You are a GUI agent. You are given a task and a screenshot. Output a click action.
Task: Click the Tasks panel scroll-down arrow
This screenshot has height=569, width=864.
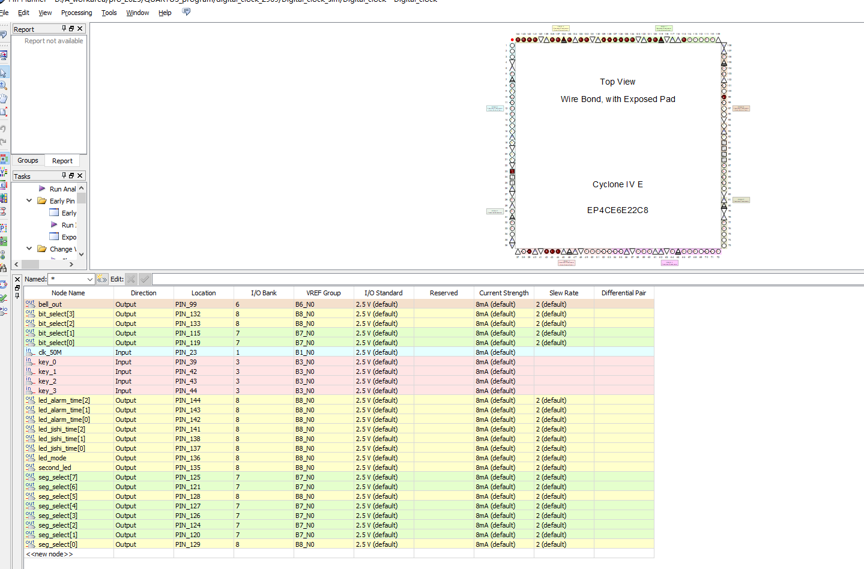[82, 254]
